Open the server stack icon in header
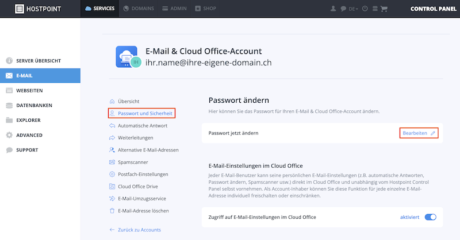460x240 pixels. click(x=375, y=9)
